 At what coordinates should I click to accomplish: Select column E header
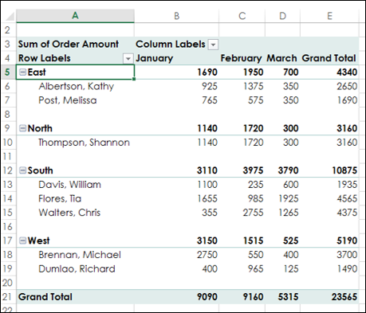point(329,16)
